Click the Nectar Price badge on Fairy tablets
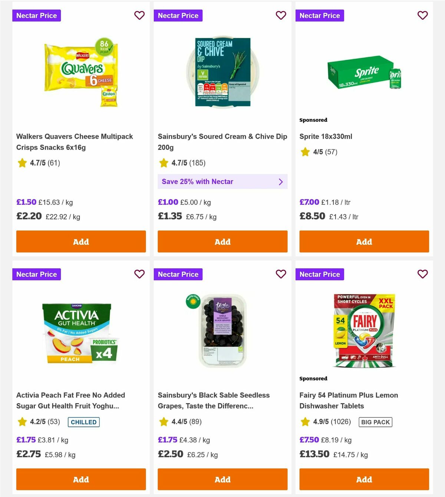 coord(320,274)
